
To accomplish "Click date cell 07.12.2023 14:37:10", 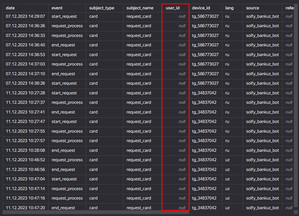I will (x=25, y=74).
